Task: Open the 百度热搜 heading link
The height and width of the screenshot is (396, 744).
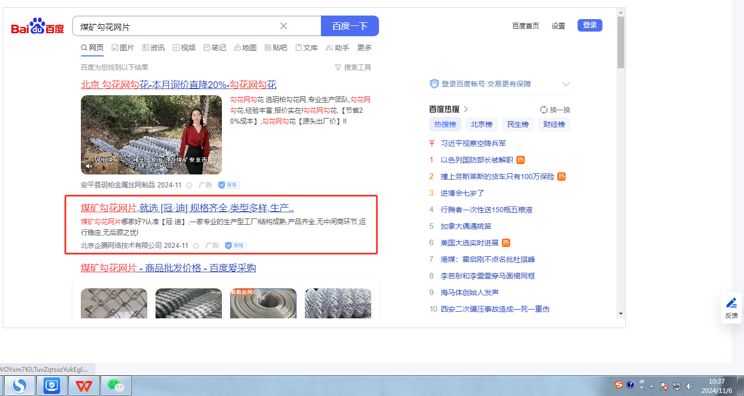Action: click(448, 109)
